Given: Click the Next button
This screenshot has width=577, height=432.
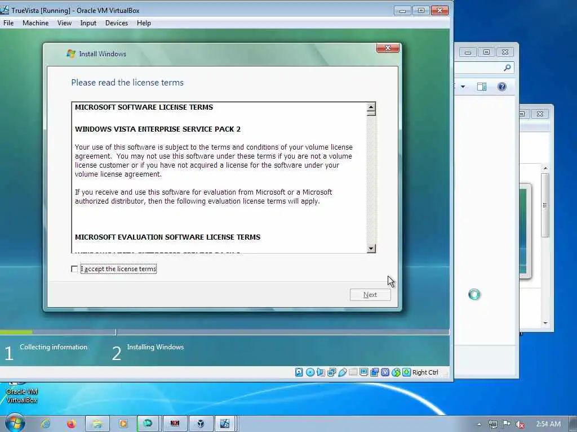Looking at the screenshot, I should (370, 295).
